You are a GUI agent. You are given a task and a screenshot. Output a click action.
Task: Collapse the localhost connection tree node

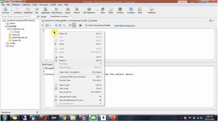[x=3, y=21]
